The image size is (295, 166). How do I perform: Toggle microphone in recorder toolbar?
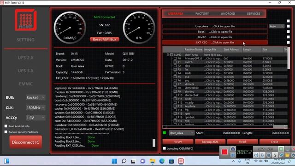click(x=262, y=155)
